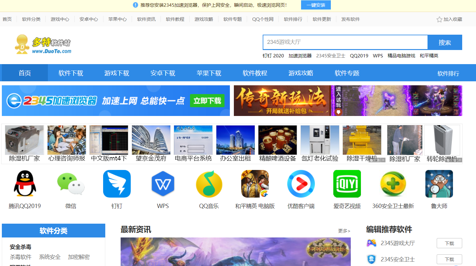This screenshot has width=476, height=266.
Task: Click the 多特软件站 site logo
Action: click(43, 44)
